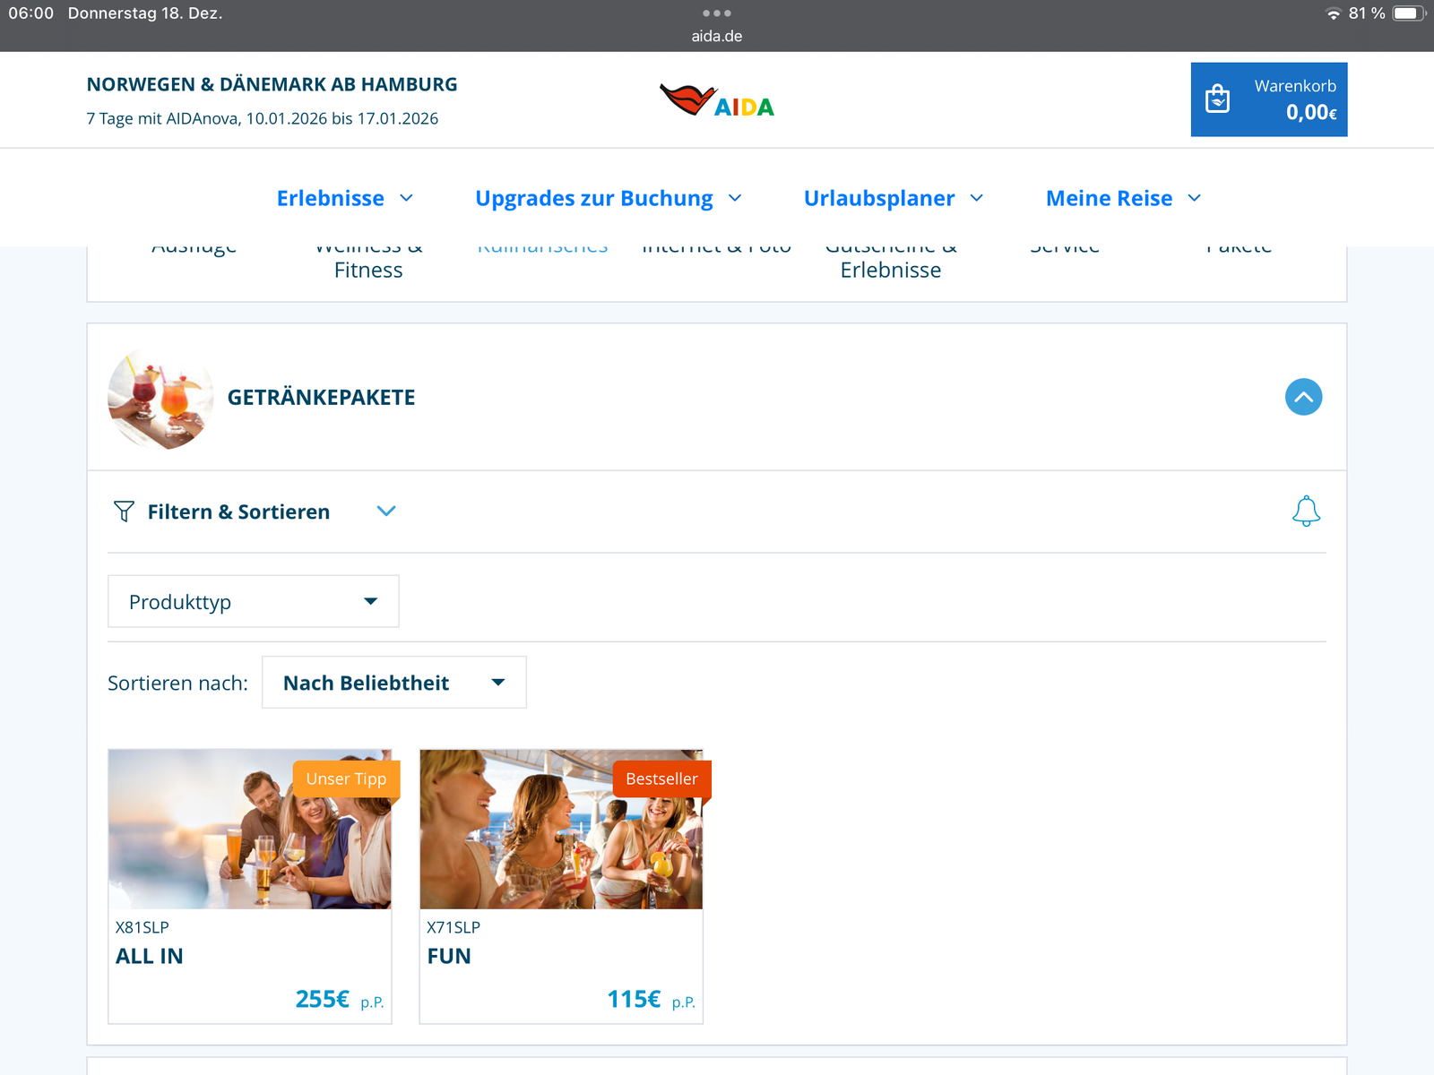The height and width of the screenshot is (1075, 1434).
Task: Open the Urlaubsplaner menu
Action: click(893, 198)
